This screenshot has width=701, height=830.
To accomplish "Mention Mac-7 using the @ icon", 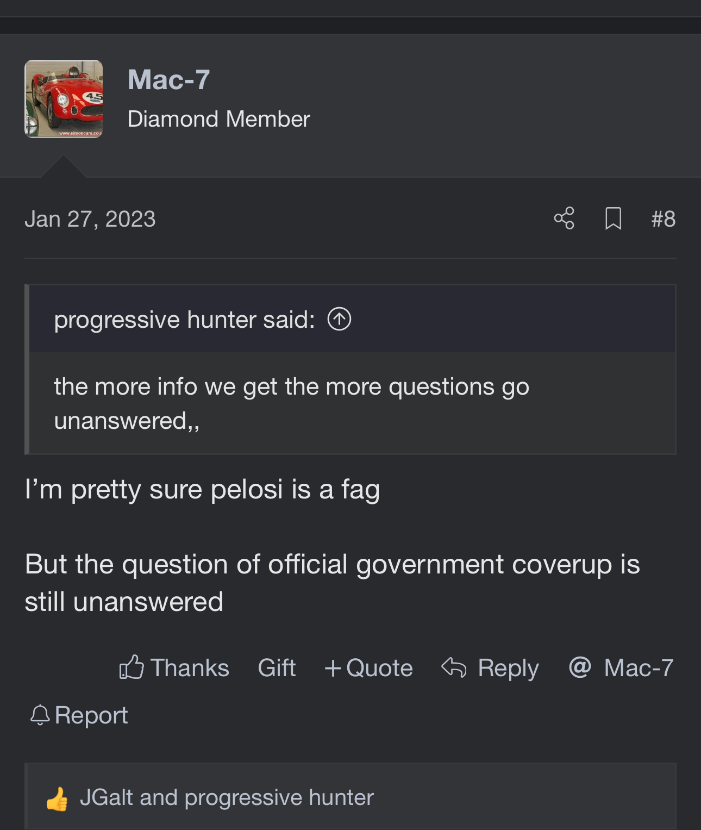I will (580, 667).
